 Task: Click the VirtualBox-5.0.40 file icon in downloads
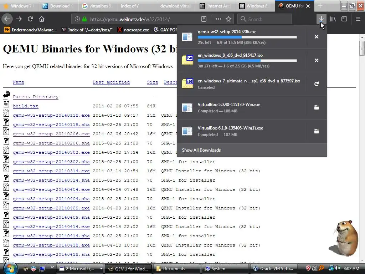[187, 107]
